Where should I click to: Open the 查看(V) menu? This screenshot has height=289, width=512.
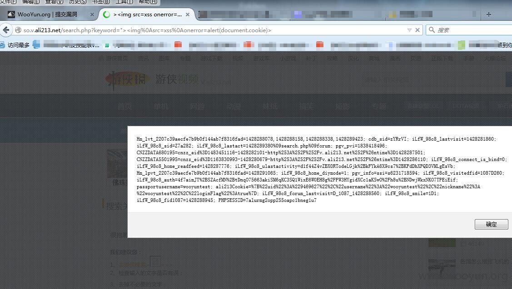[54, 2]
